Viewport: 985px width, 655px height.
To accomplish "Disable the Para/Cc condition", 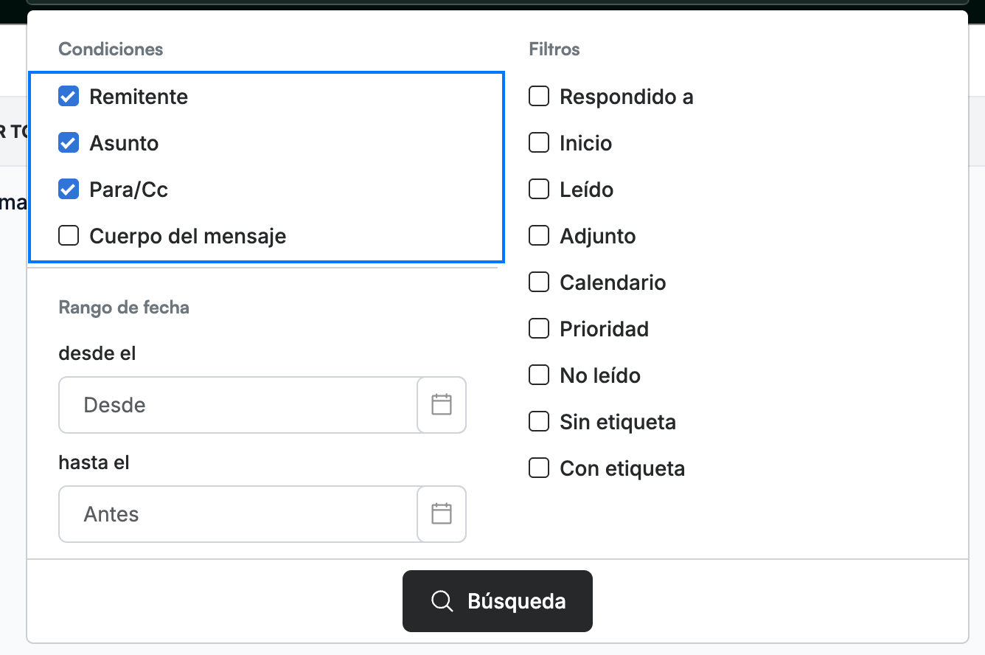I will tap(69, 190).
